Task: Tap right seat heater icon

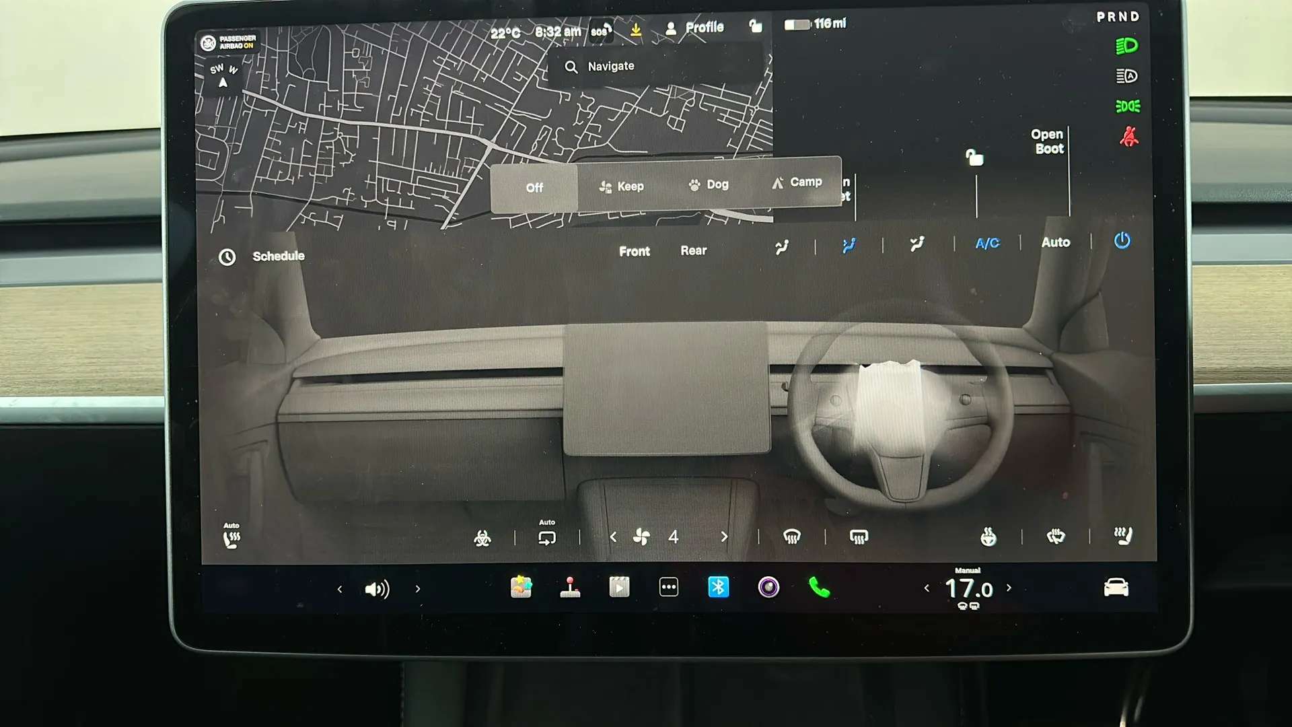Action: 1123,536
